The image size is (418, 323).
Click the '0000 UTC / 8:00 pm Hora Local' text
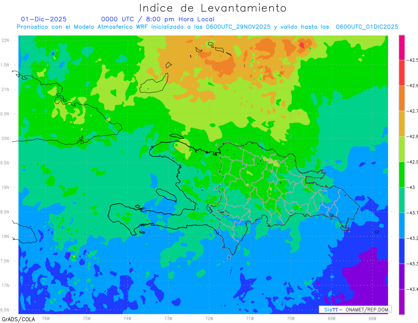pos(157,19)
